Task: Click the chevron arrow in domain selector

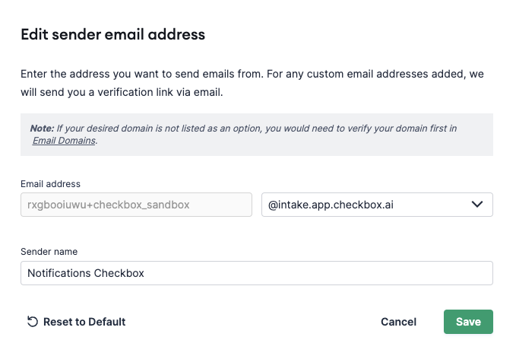Action: coord(476,205)
